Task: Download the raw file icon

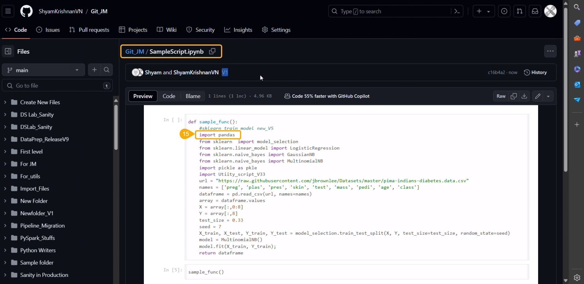Action: point(524,96)
